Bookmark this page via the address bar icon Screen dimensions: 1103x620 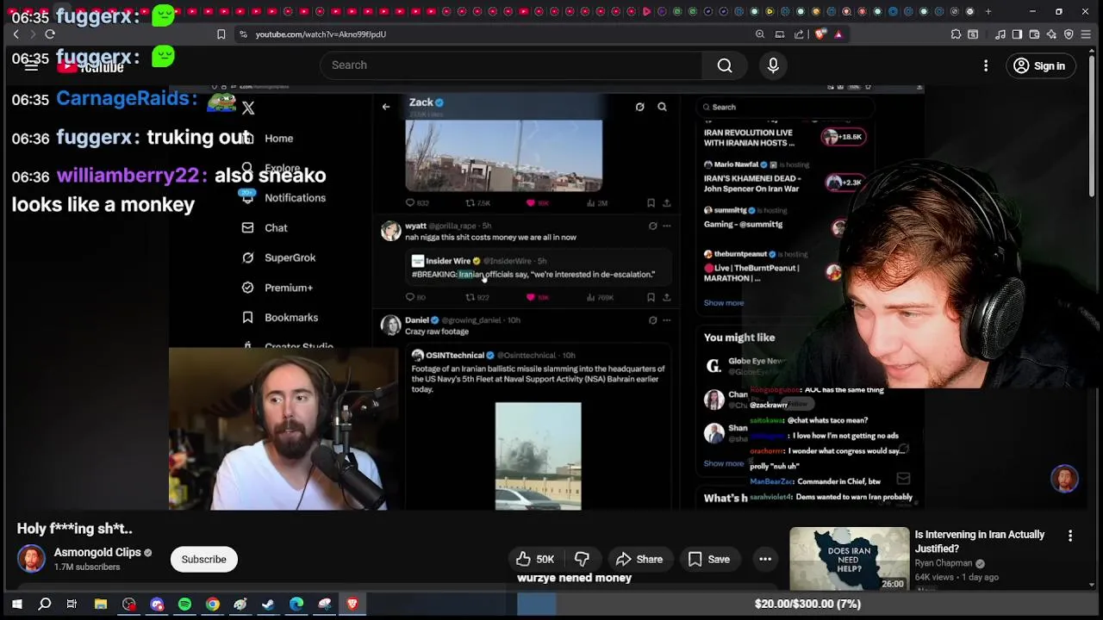(x=221, y=34)
